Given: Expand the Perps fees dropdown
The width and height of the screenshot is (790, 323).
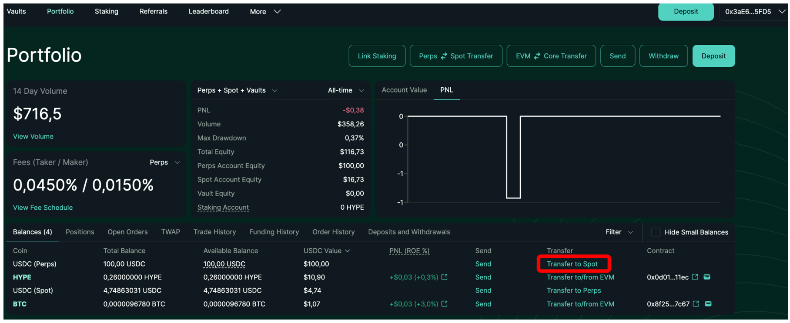Looking at the screenshot, I should point(164,162).
